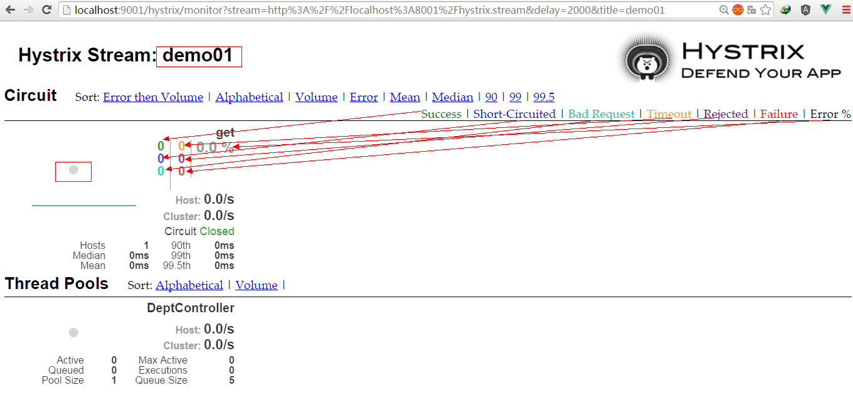The image size is (853, 400).
Task: Reload the Hystrix monitor page
Action: [46, 10]
